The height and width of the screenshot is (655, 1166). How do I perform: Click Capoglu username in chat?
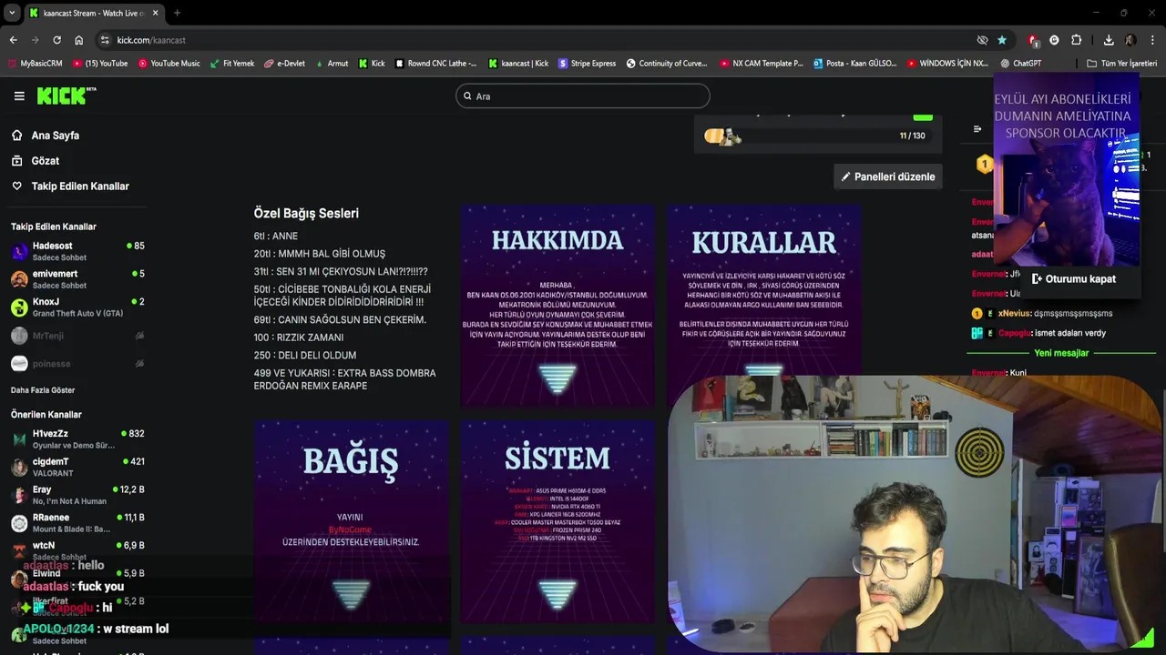1013,333
